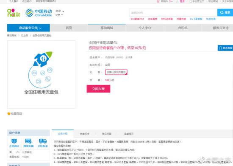233x166 pixels.
Task: Go to the 首页 home tab
Action: coord(69,28)
